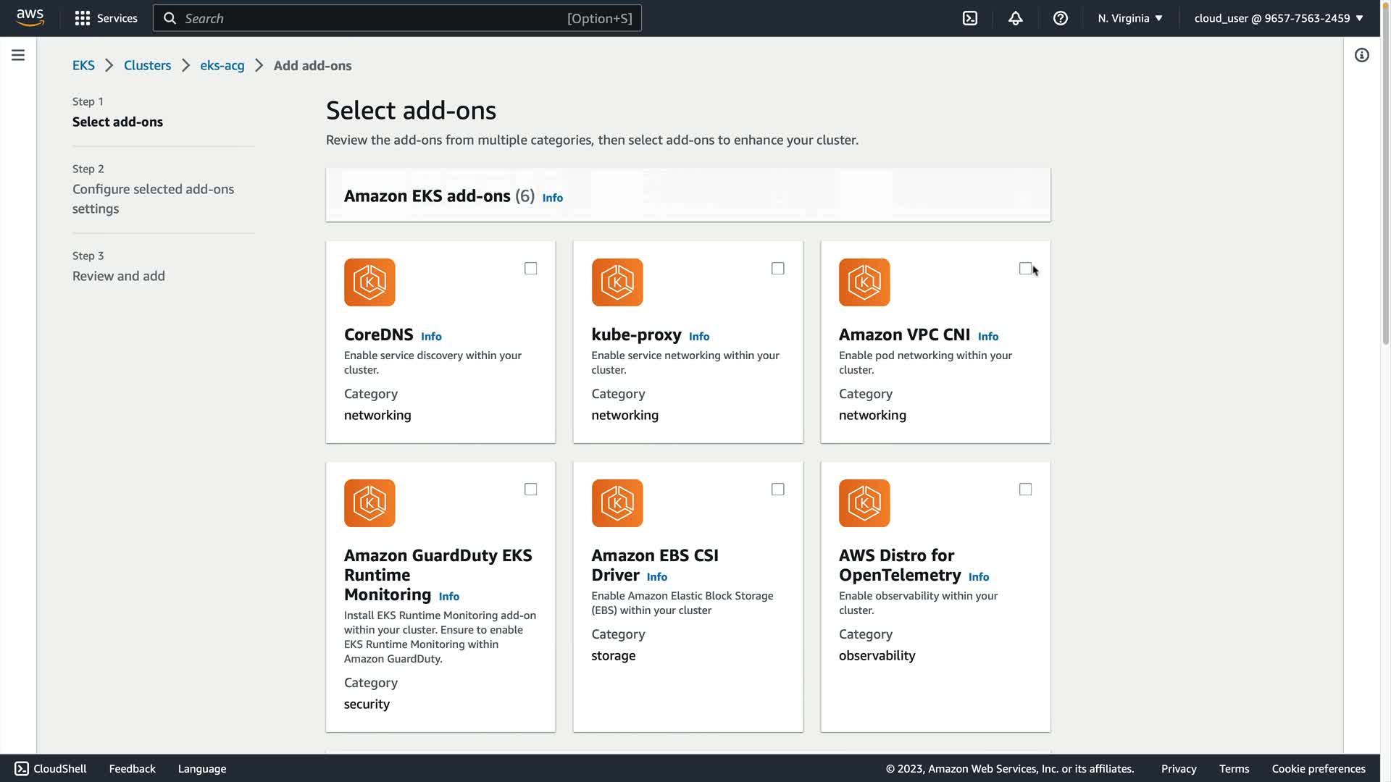Screen dimensions: 1391x782
Task: Expand the hamburger side navigation
Action: pos(18,55)
